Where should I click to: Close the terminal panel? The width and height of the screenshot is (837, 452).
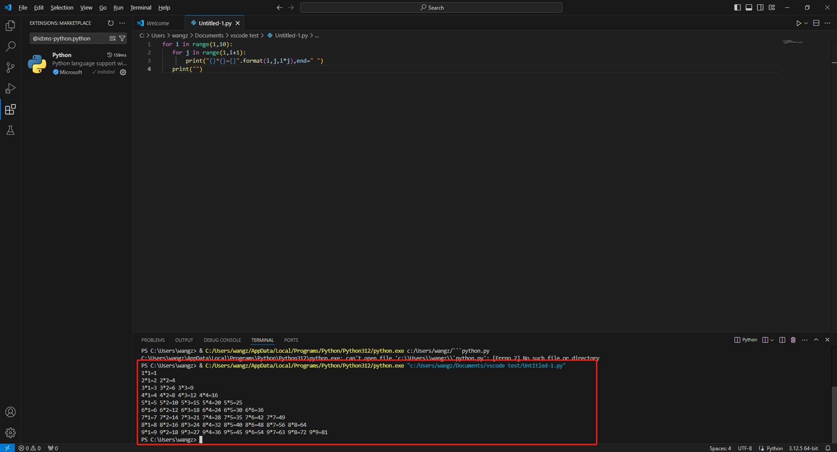click(x=827, y=340)
